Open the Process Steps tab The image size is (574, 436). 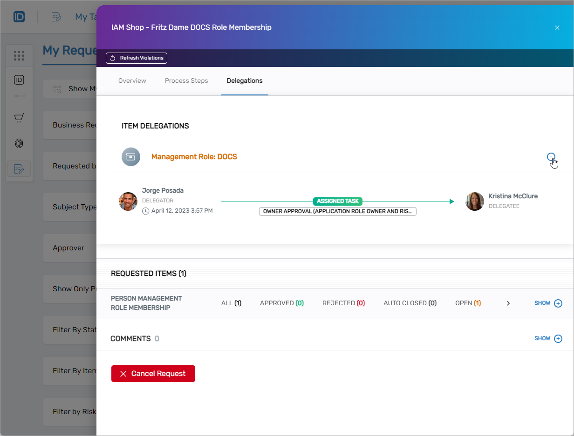tap(186, 81)
